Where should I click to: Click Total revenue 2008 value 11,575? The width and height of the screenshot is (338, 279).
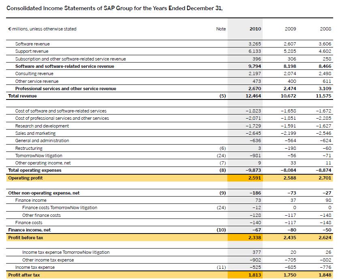323,96
